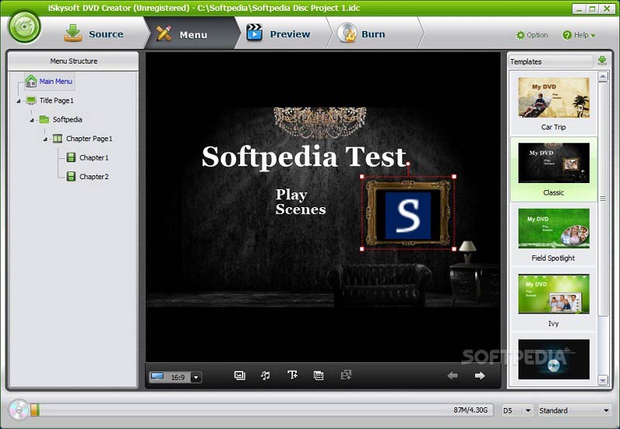Select Chapter1 in the tree

(x=94, y=157)
